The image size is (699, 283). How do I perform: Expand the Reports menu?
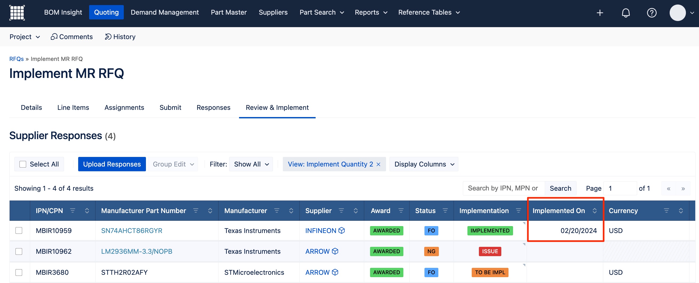click(371, 12)
